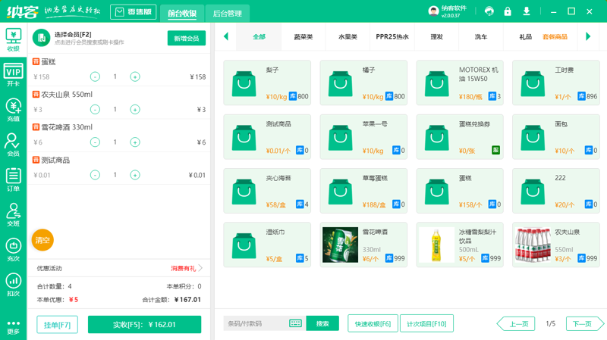Add the 蛋糕兑换券 product card
This screenshot has width=607, height=340.
tap(460, 137)
